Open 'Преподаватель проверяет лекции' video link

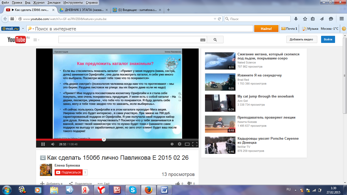[x=266, y=118]
